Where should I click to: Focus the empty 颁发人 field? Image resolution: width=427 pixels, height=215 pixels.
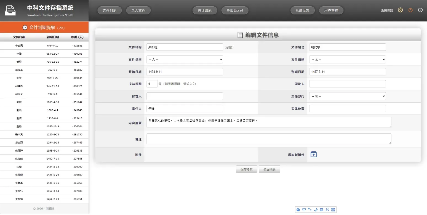pos(347,84)
